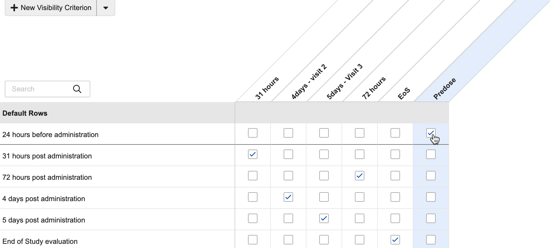This screenshot has width=550, height=248.
Task: Uncheck 31 hours for 31 hours post administration
Action: click(253, 154)
